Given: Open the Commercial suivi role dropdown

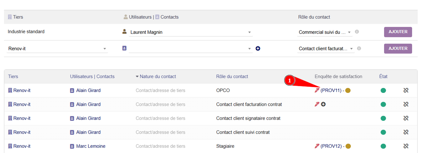Looking at the screenshot, I should [x=349, y=32].
